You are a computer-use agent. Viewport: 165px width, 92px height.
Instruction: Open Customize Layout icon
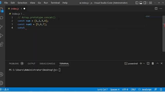[151, 3]
